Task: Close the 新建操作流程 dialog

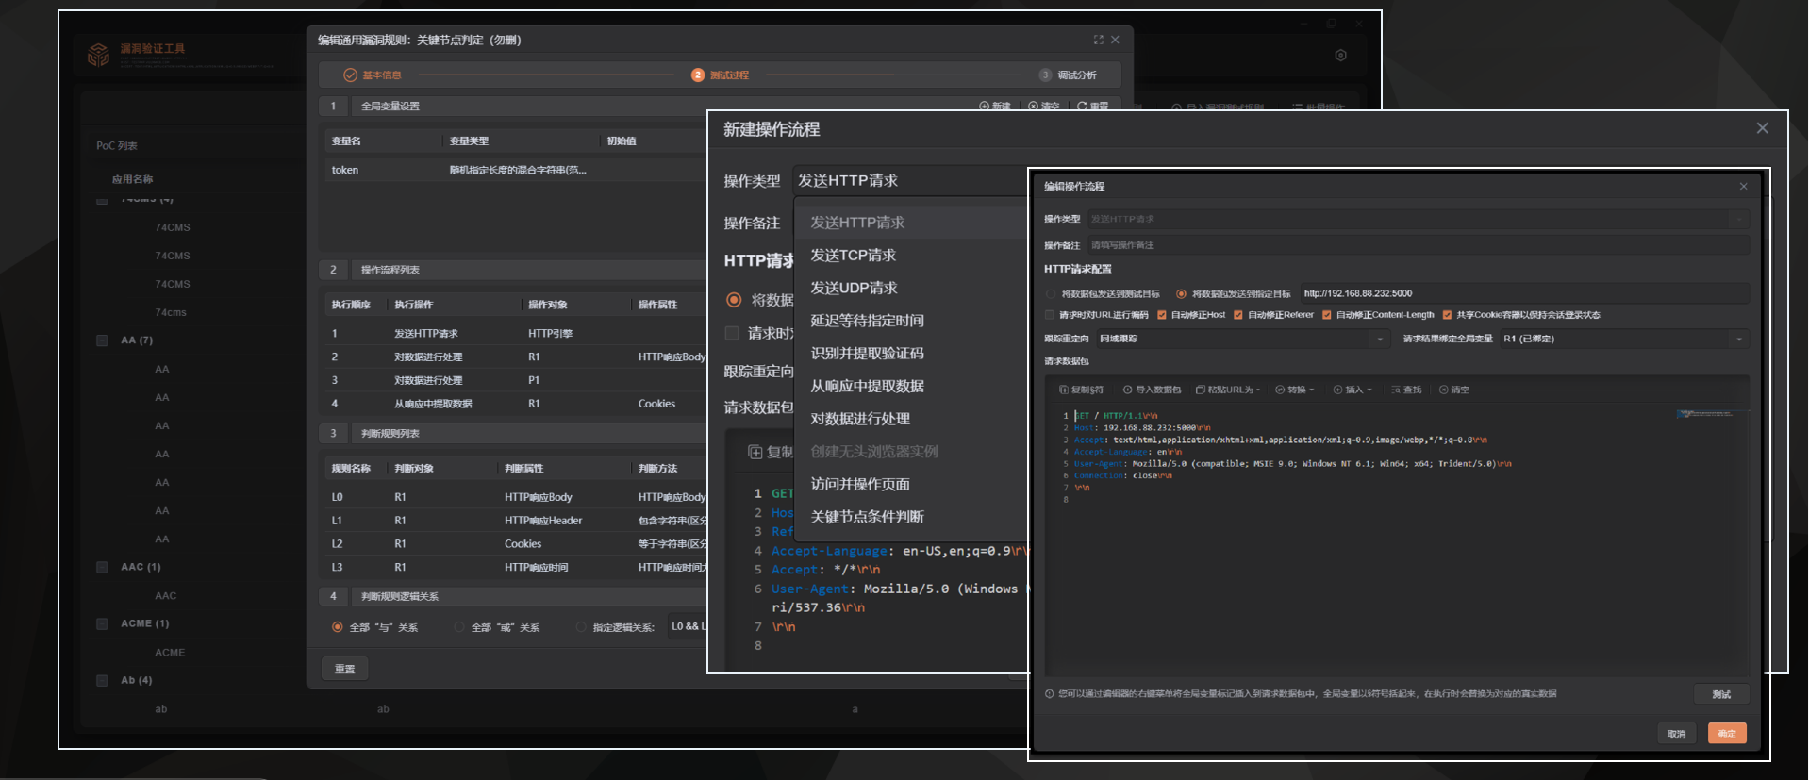Action: coord(1762,128)
